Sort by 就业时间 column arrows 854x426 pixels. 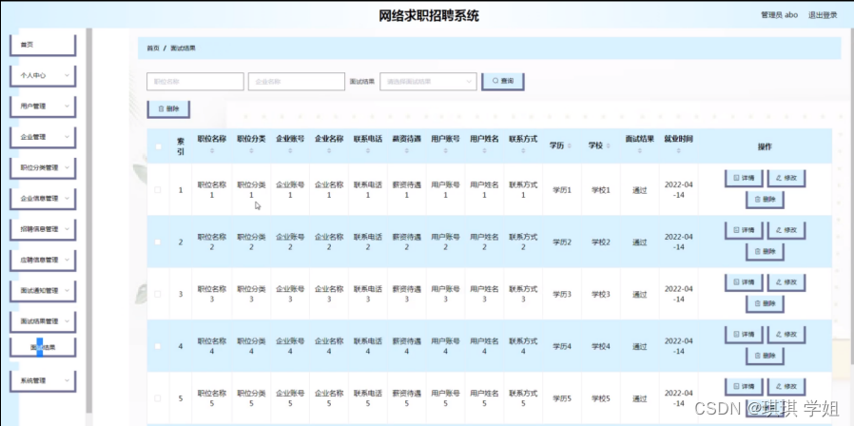pyautogui.click(x=678, y=151)
